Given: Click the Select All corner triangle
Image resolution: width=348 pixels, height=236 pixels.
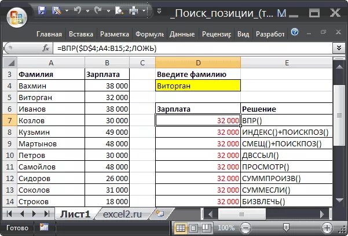Looking at the screenshot, I should [x=10, y=63].
